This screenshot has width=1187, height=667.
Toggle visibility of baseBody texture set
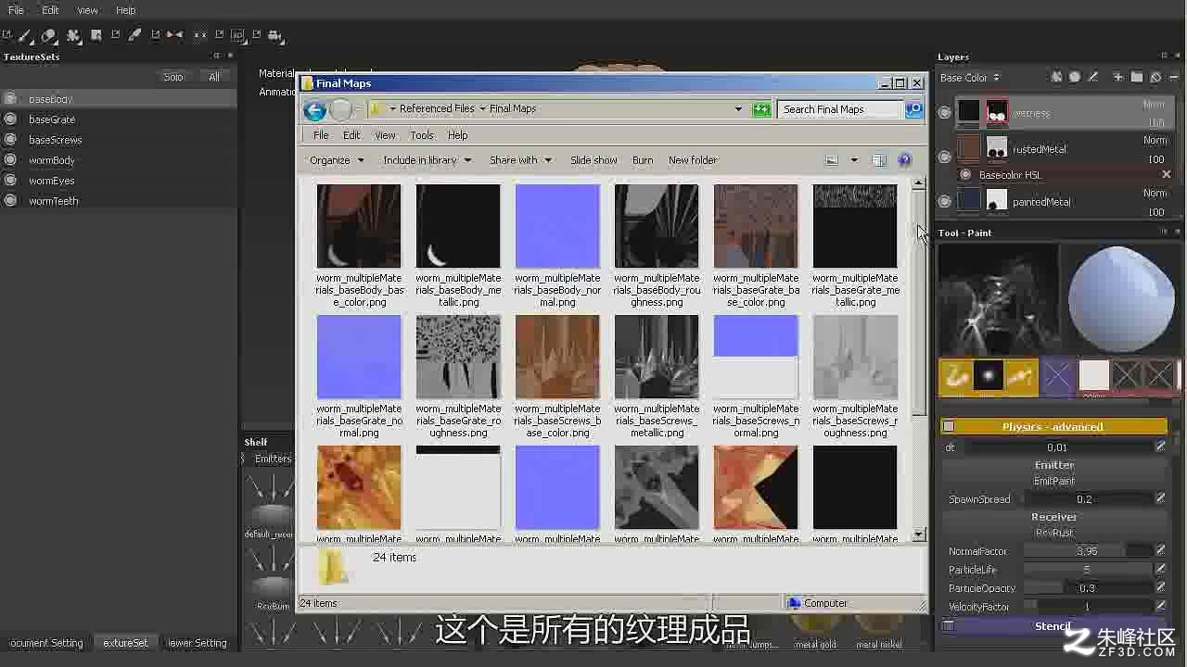[10, 99]
